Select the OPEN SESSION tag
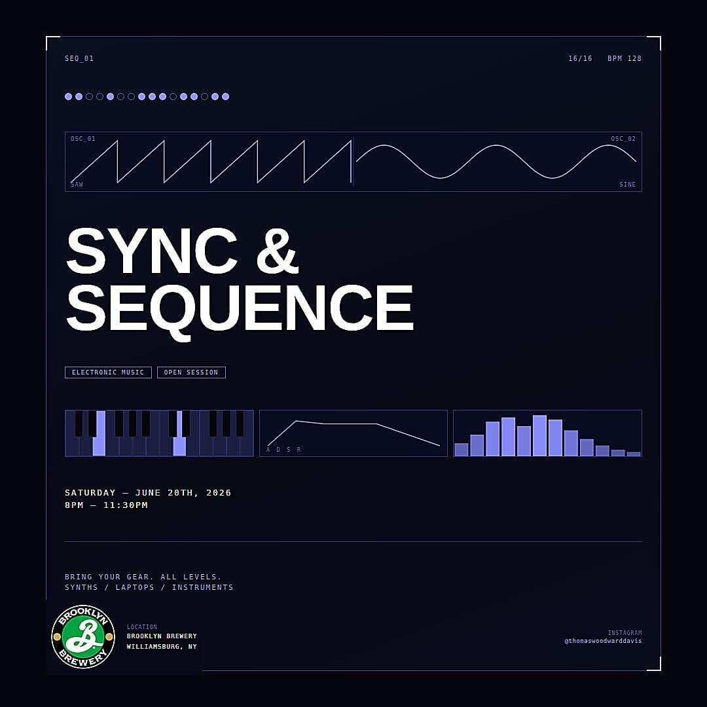Viewport: 707px width, 707px height. tap(191, 372)
